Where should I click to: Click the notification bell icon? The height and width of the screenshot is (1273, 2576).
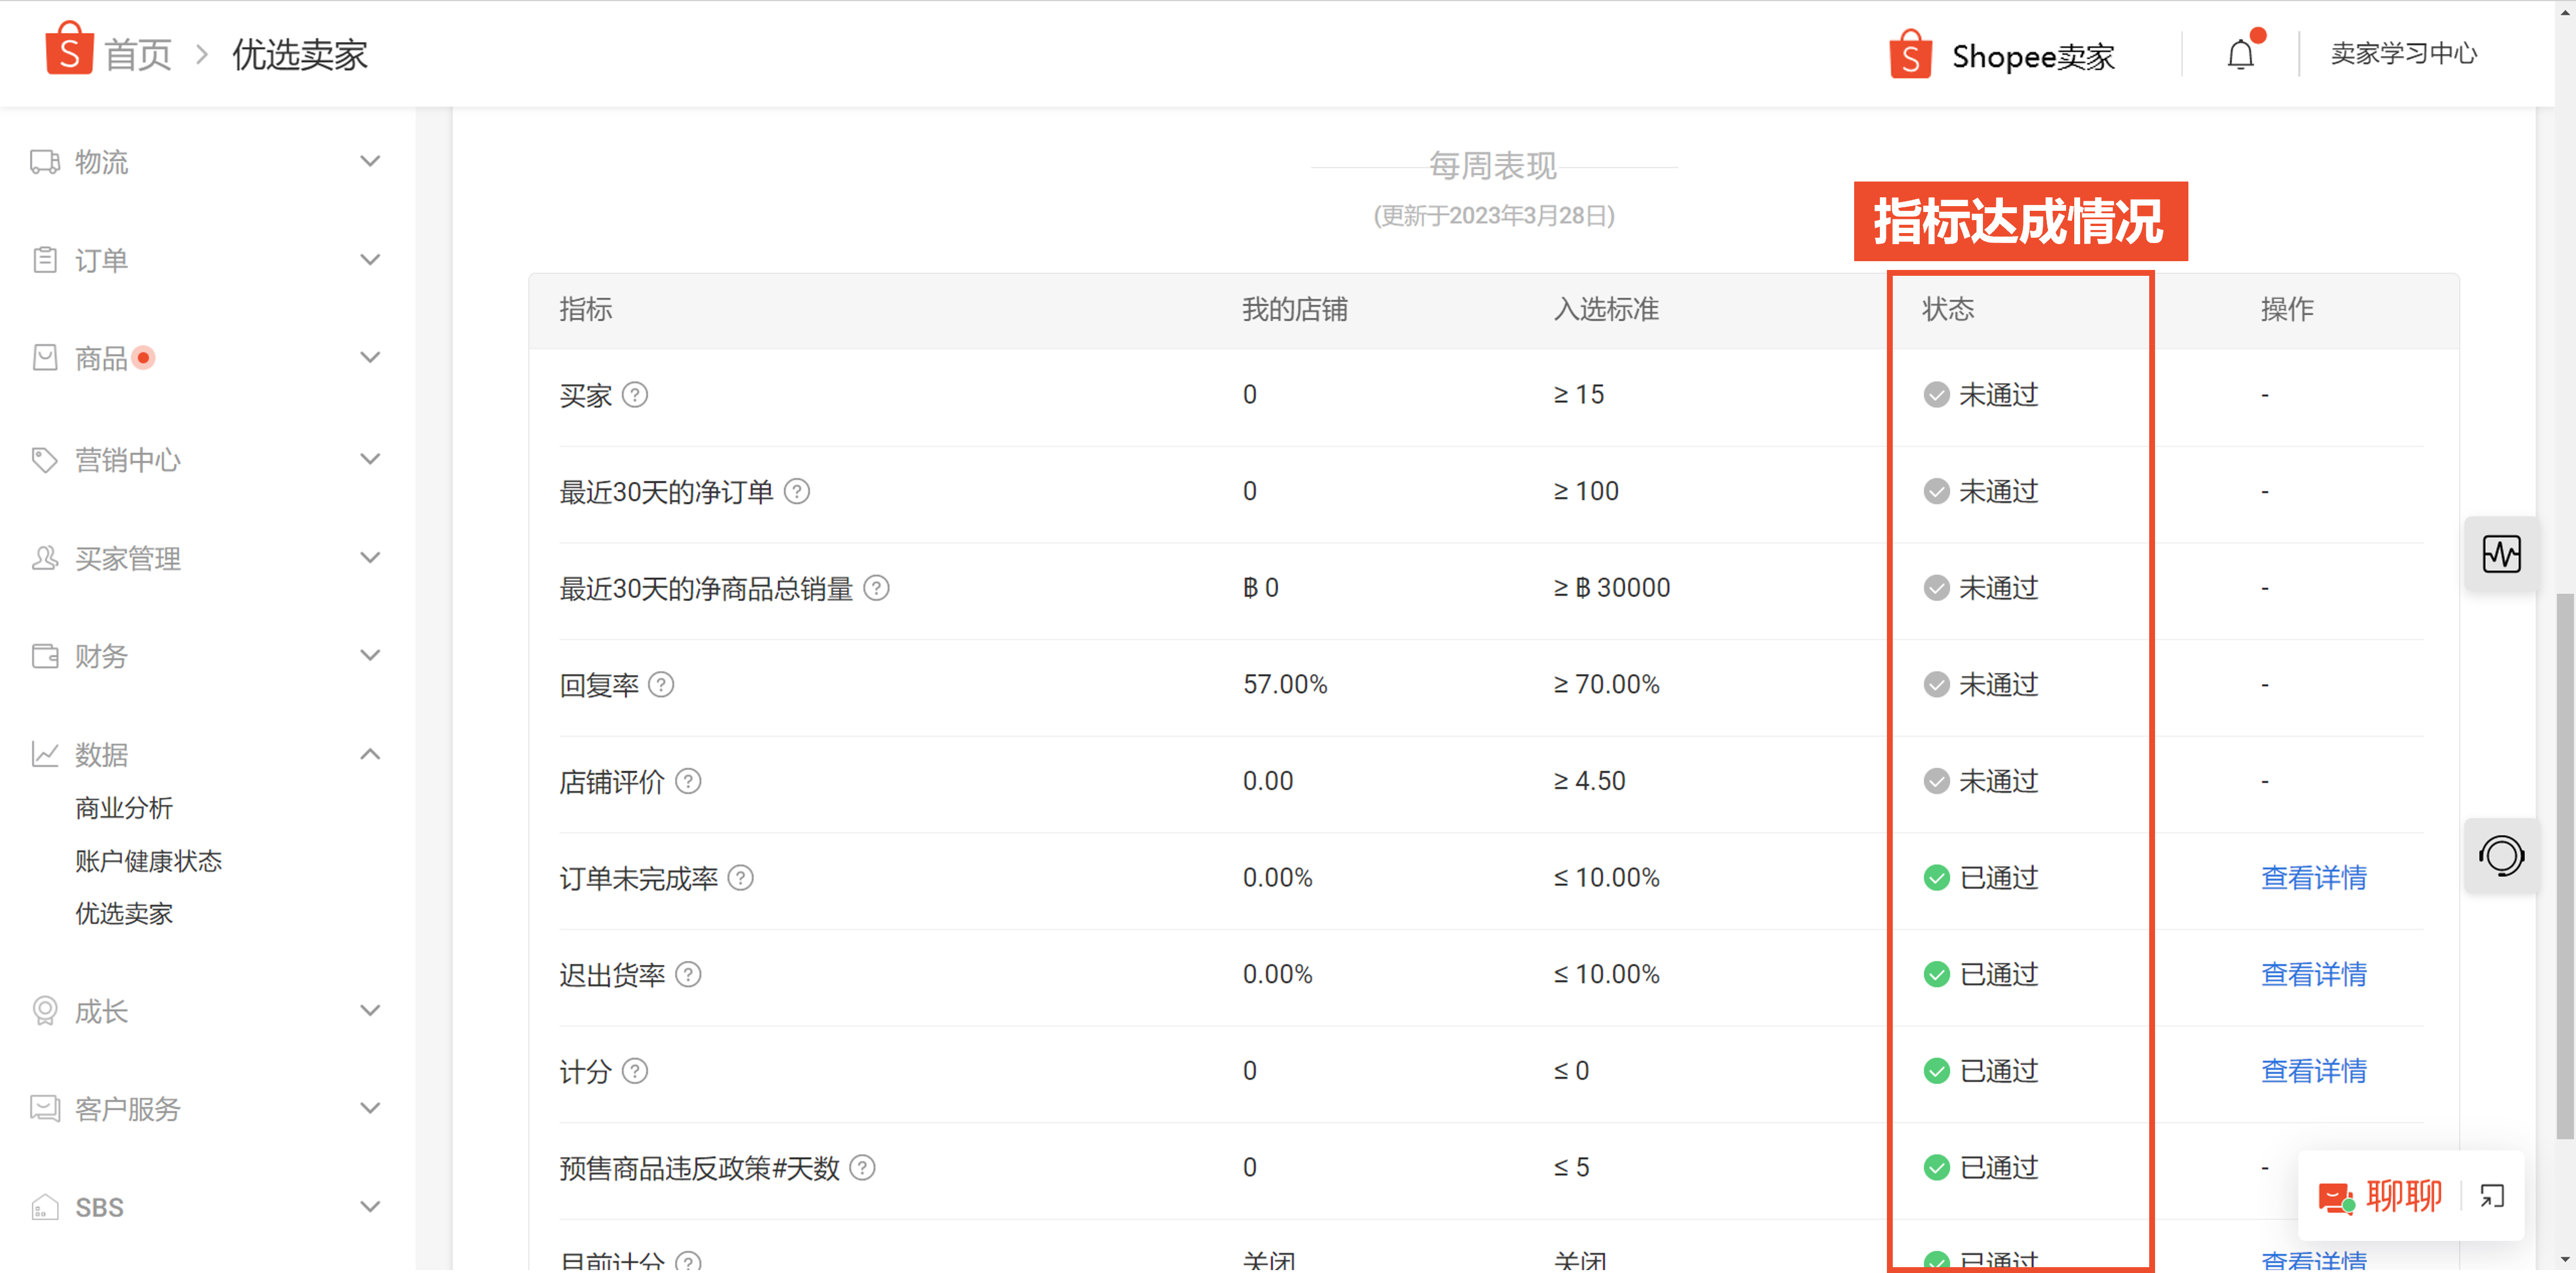coord(2240,55)
